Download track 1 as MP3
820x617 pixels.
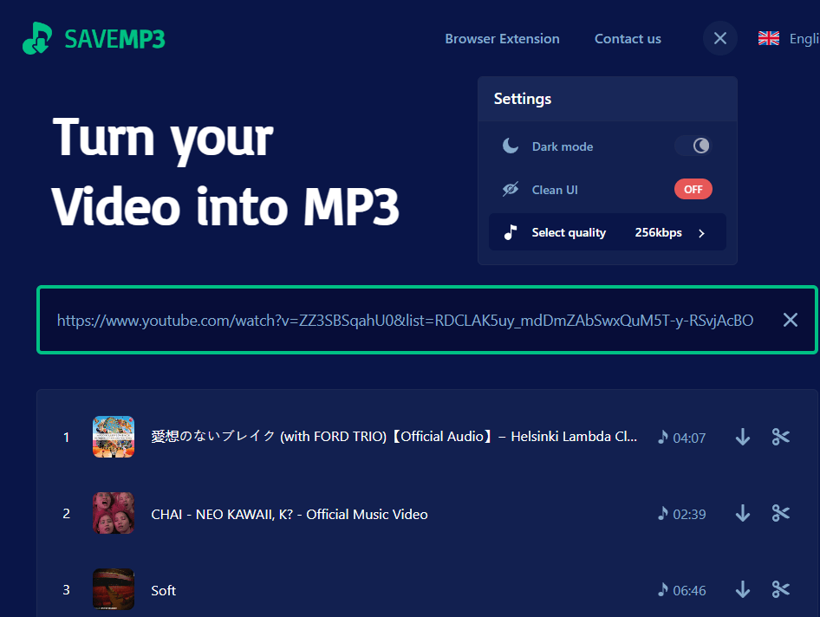pos(742,438)
